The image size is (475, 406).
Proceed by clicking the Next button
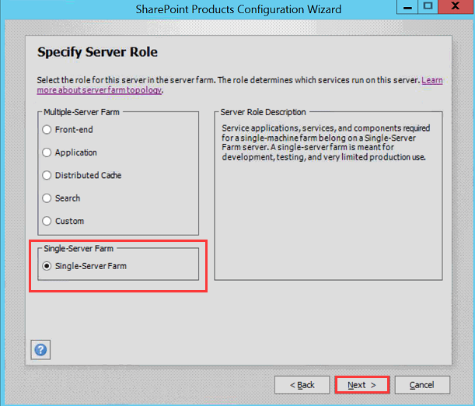click(362, 385)
